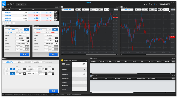Image resolution: width=178 pixels, height=98 pixels.
Task: Open order type dropdown in USD/JPY order panel
Action: point(22,35)
